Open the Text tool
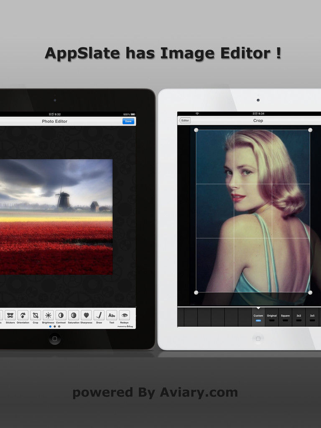321x428 pixels. point(112,317)
